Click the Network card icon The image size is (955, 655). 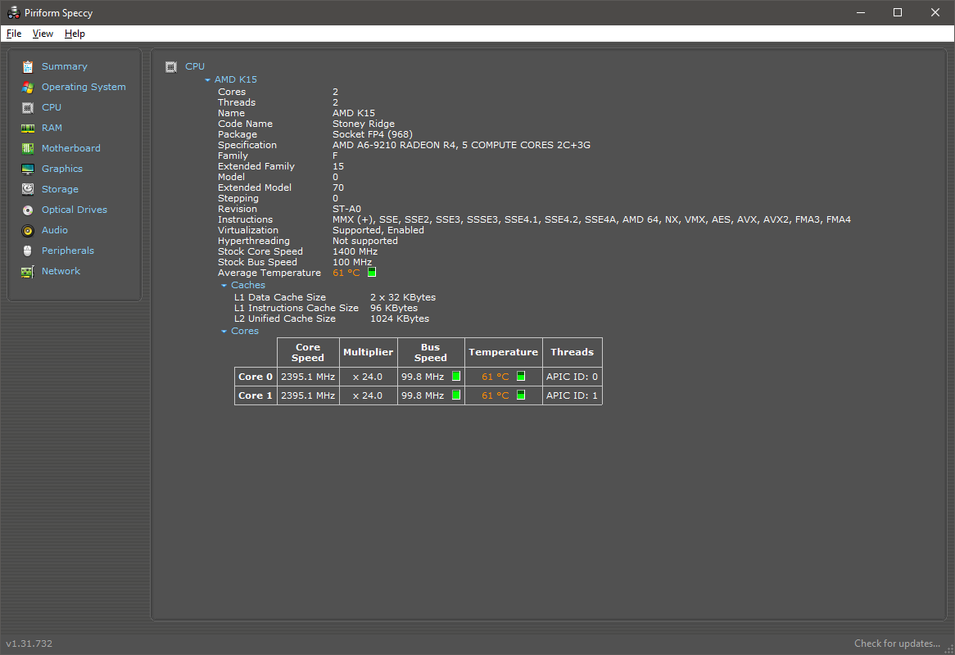click(x=27, y=272)
